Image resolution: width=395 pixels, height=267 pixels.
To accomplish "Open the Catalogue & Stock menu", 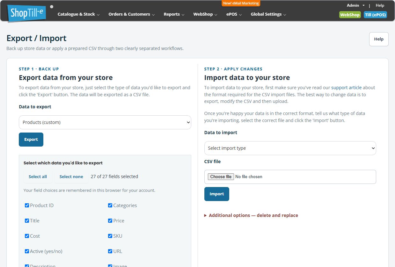I will point(78,14).
